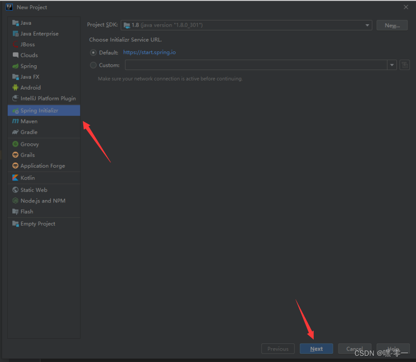Click into the Custom URL input field
The width and height of the screenshot is (416, 362).
point(256,65)
